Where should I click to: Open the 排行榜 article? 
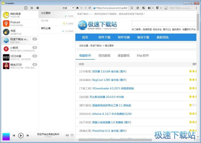point(57,22)
